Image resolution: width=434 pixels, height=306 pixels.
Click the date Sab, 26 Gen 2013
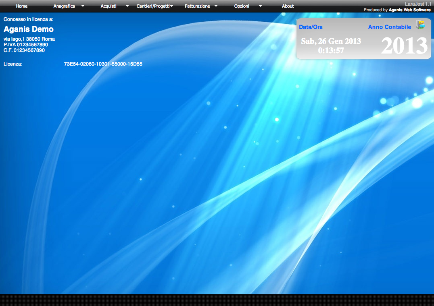331,41
